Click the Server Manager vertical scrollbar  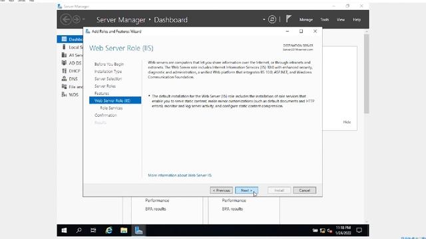point(367,74)
